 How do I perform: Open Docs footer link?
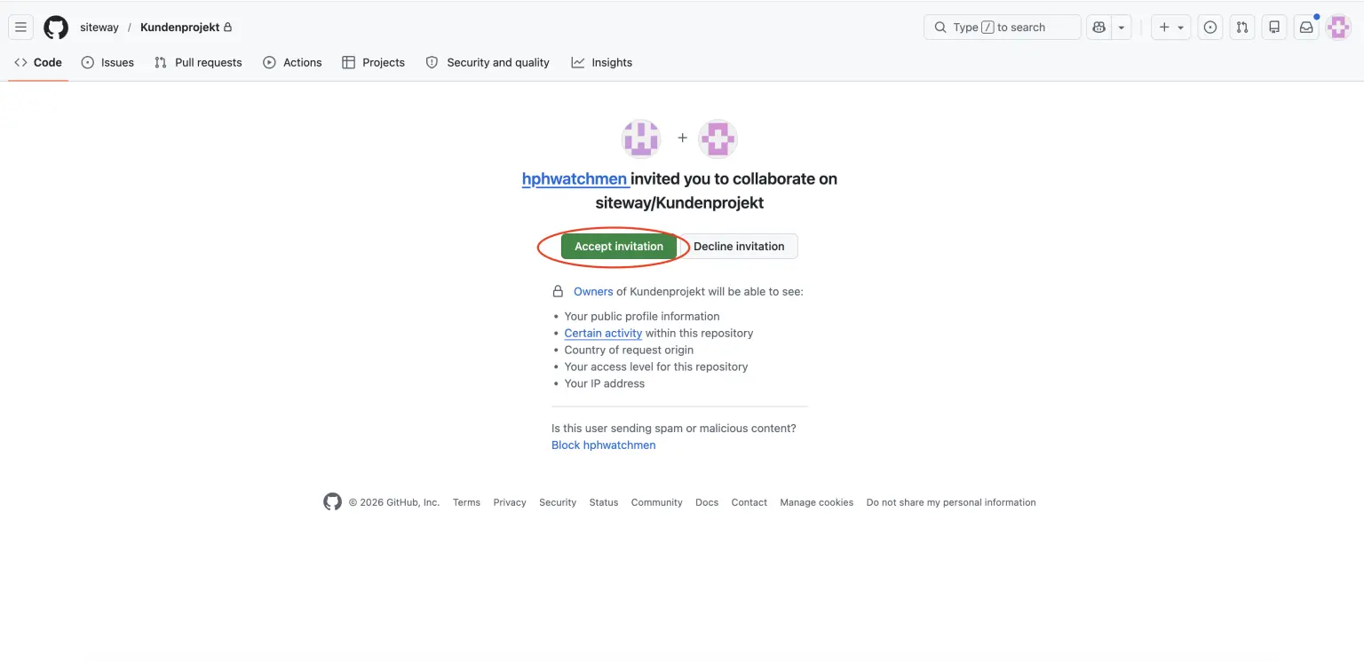pos(707,502)
